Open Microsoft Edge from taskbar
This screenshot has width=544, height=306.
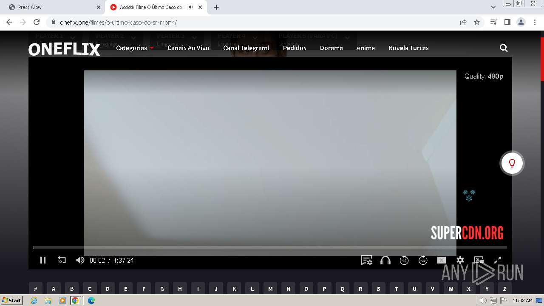coord(91,300)
